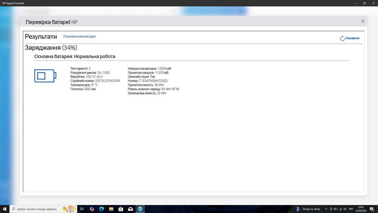Open the volume control in the tray
Viewport: 378px width, 213px height.
pyautogui.click(x=345, y=209)
